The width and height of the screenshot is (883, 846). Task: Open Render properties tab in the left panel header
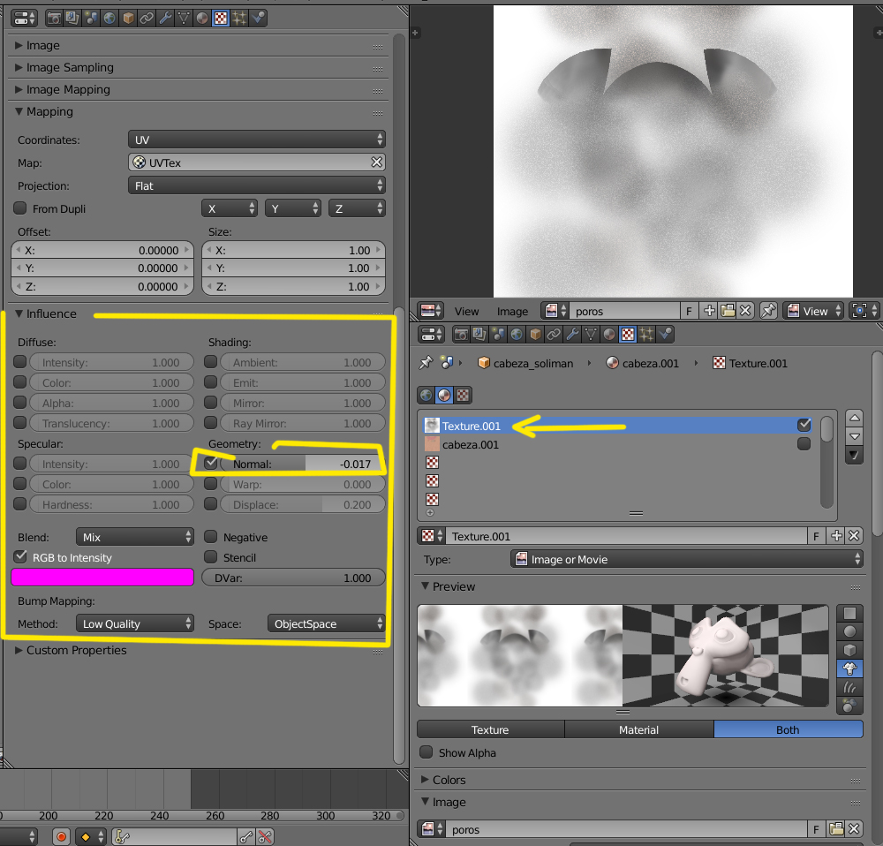click(54, 18)
